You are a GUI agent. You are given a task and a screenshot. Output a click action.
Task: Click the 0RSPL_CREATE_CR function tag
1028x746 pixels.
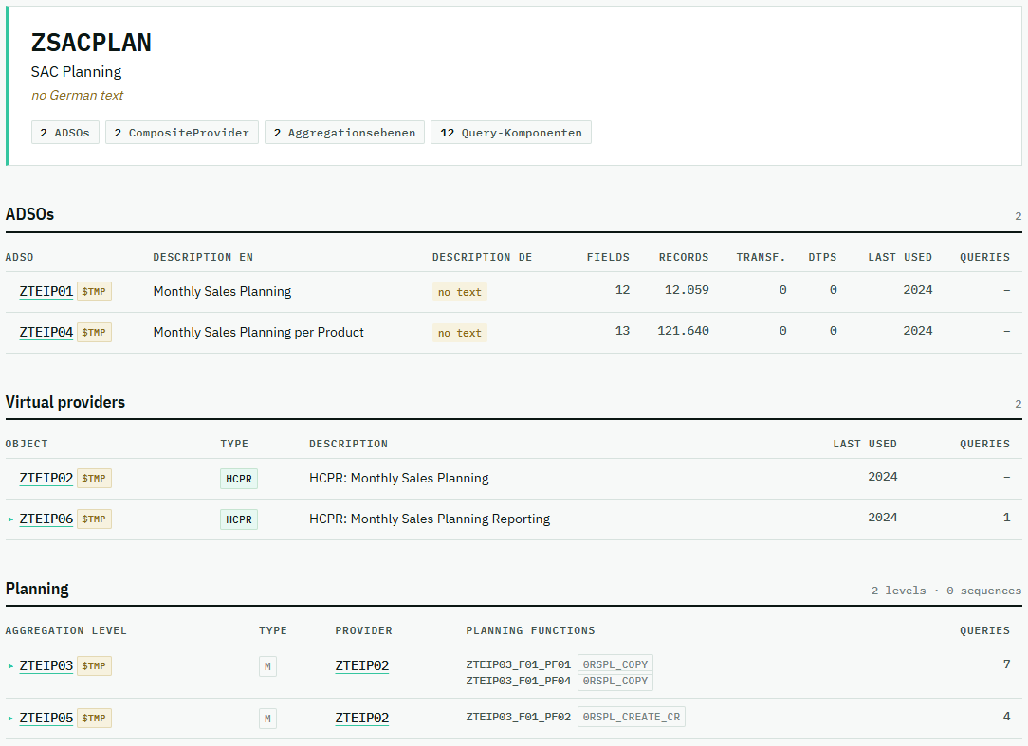tap(632, 718)
